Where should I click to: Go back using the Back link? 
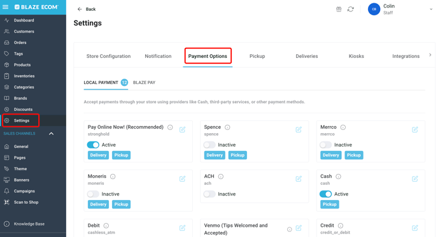coord(87,9)
